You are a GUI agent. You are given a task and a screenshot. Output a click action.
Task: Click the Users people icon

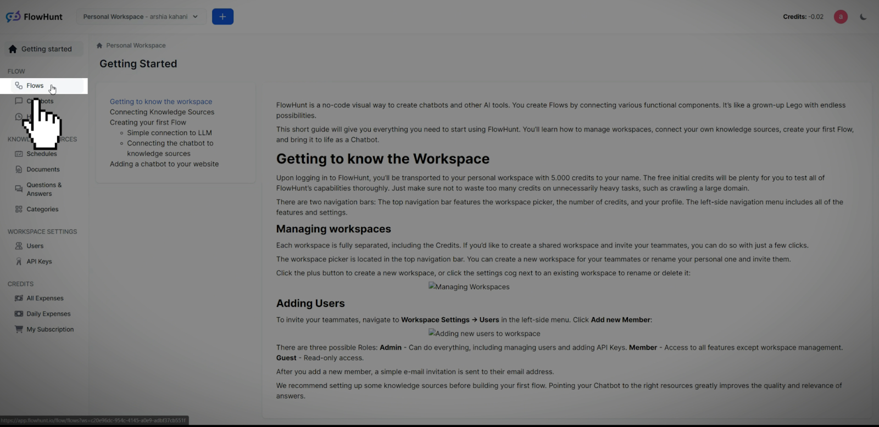point(19,246)
